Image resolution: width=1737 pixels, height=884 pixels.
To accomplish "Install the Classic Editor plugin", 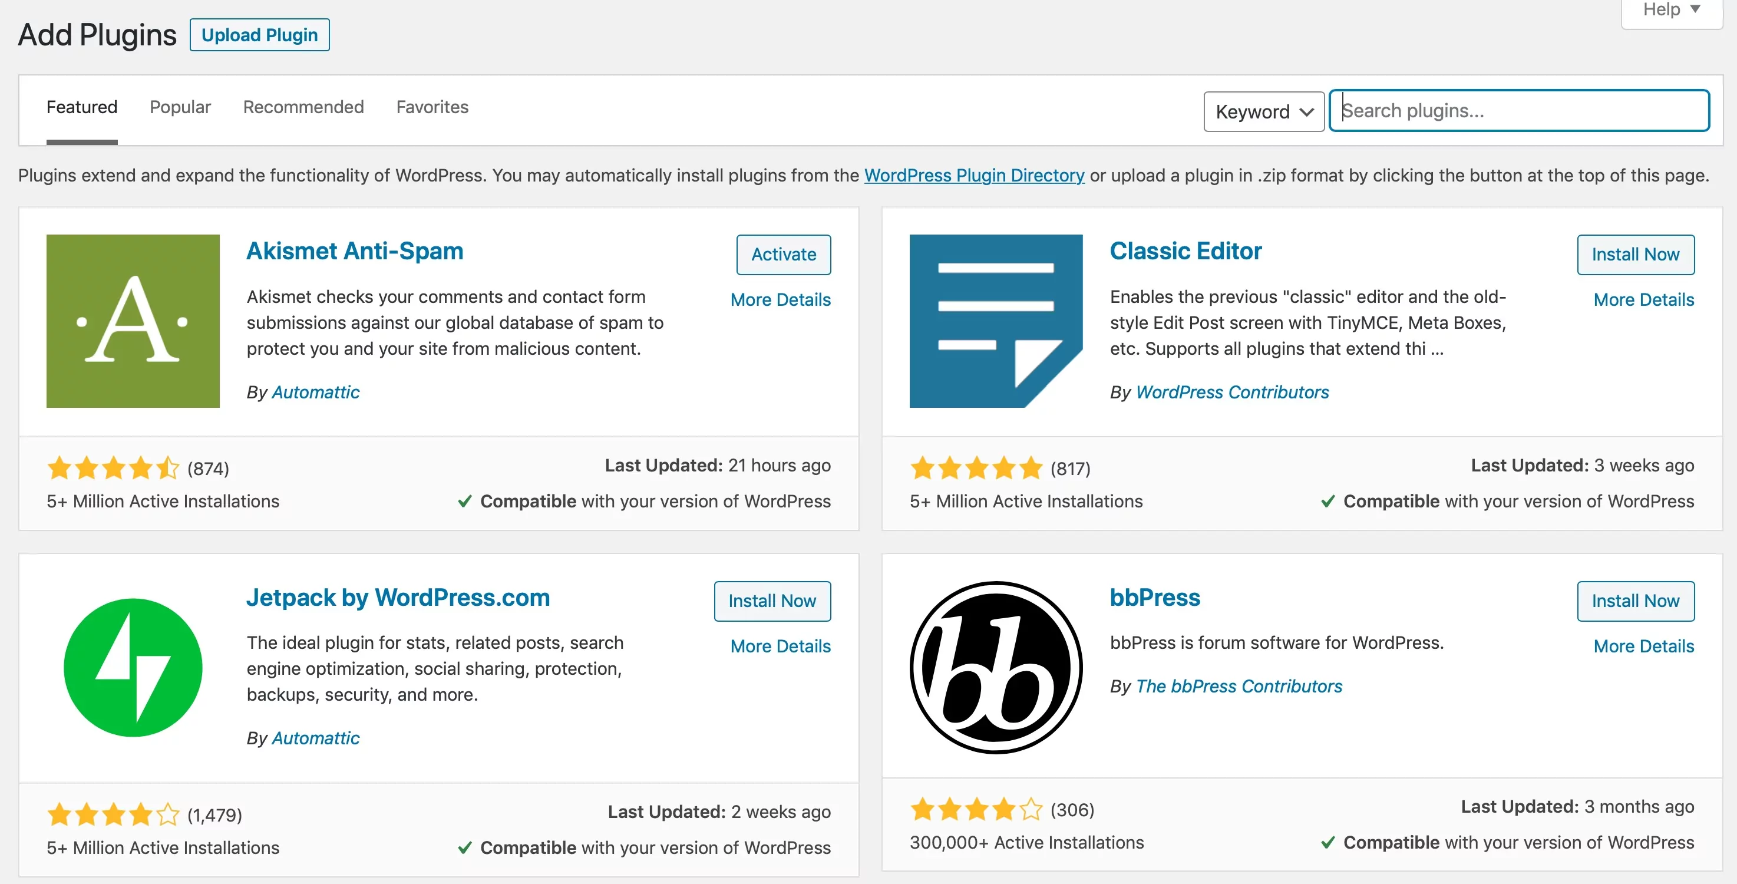I will pos(1635,254).
